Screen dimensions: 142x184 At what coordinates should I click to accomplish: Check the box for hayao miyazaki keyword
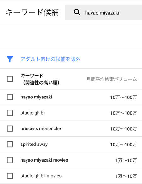click(10, 97)
